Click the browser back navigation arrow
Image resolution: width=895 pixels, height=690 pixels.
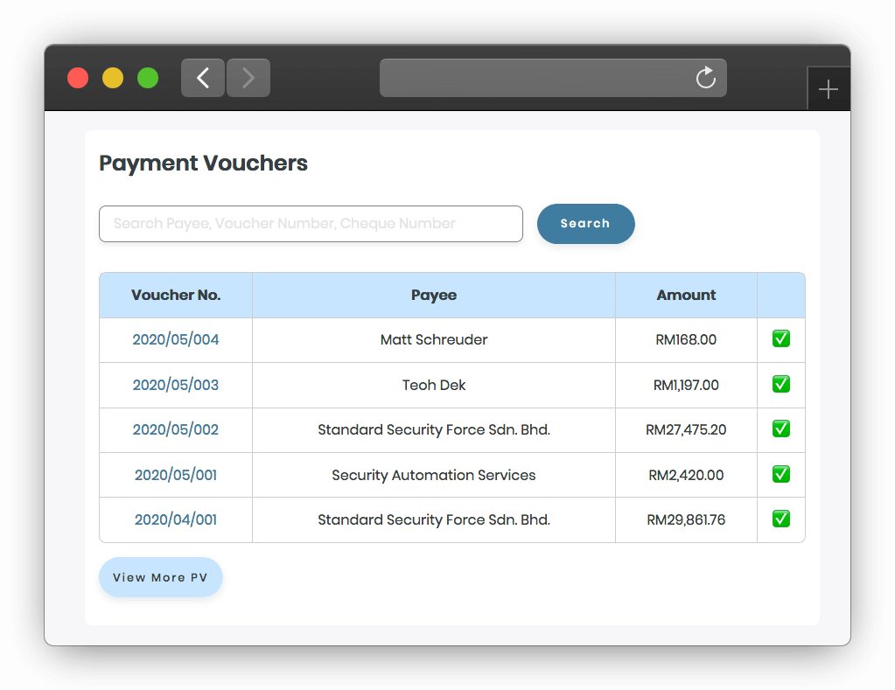coord(202,78)
